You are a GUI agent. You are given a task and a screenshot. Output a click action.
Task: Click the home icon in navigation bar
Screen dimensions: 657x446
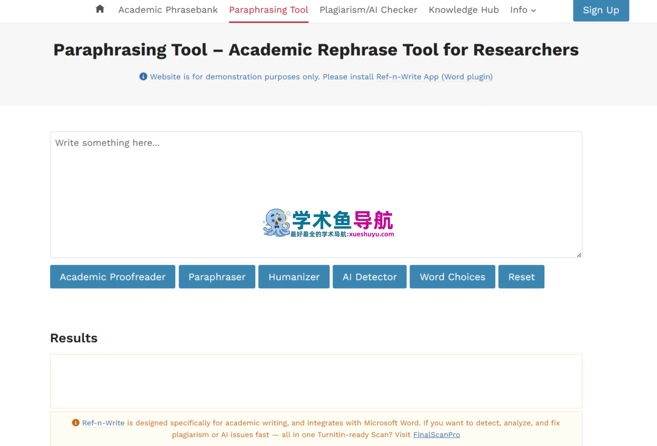pos(100,9)
